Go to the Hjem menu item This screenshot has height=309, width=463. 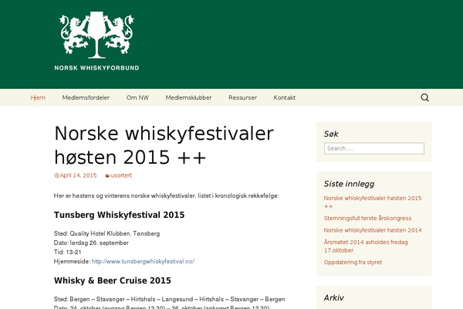tap(38, 97)
